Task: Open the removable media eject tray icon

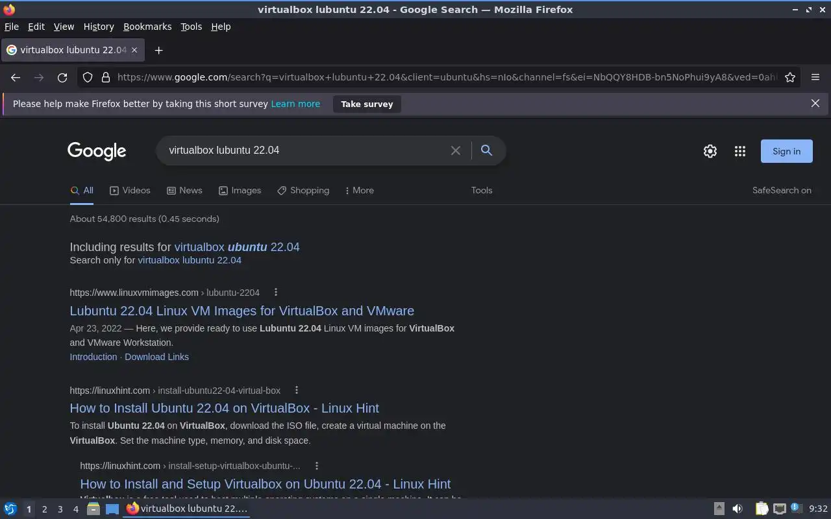Action: tap(719, 509)
